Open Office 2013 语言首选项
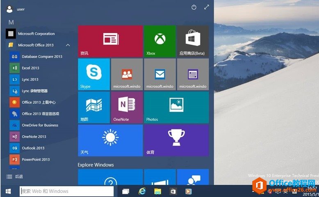 coord(39,114)
